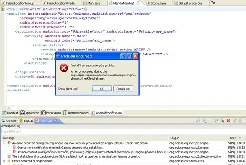Viewport: 246px width, 165px height.
Task: Click the Export Log icon in Error Log toolbar
Action: 199,120
